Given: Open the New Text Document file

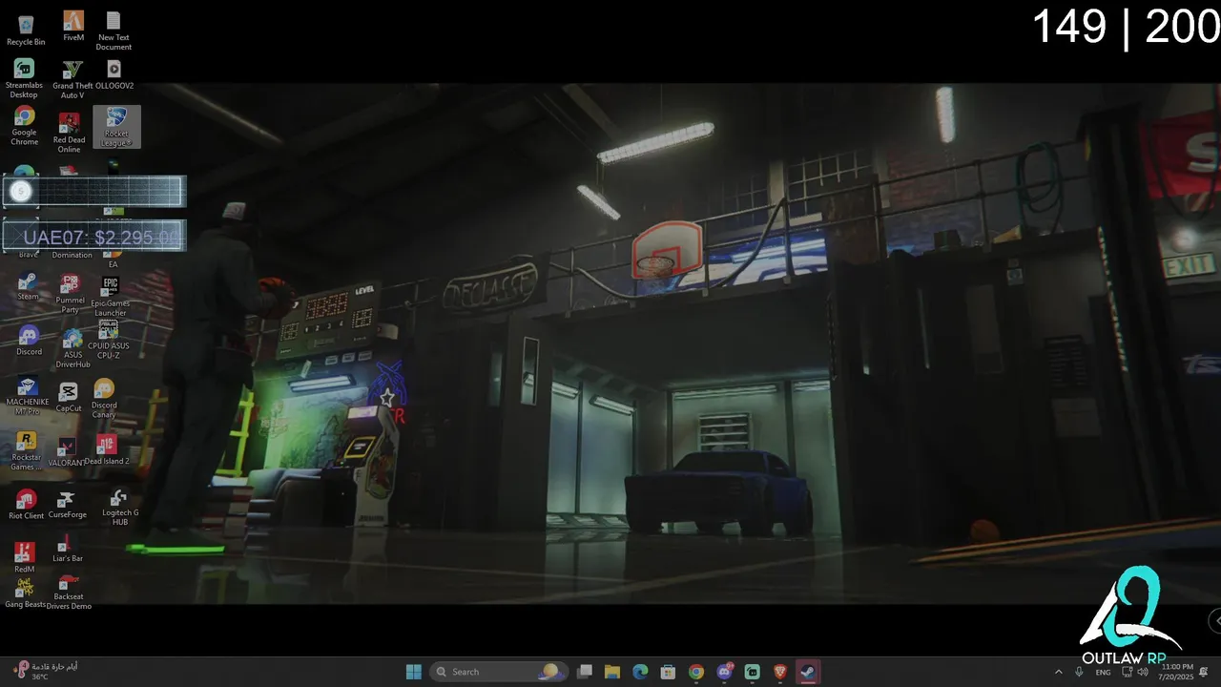Looking at the screenshot, I should tap(114, 31).
